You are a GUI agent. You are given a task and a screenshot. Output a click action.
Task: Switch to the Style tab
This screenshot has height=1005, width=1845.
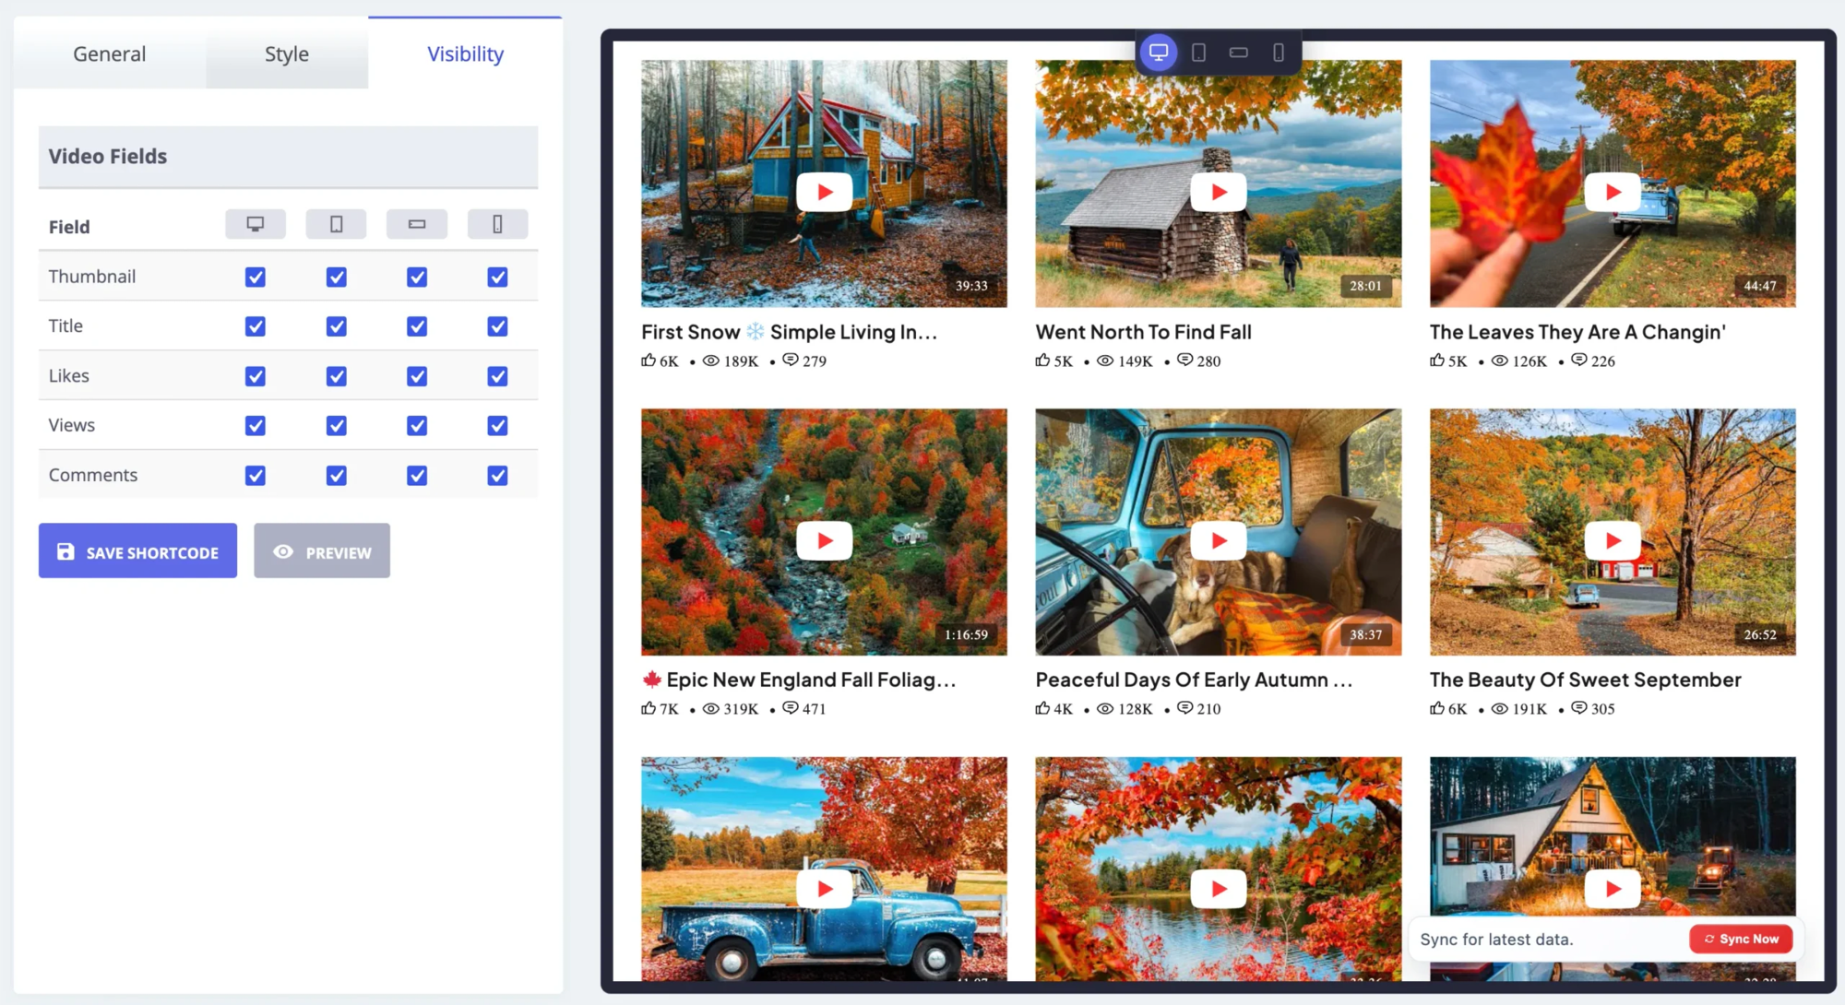pyautogui.click(x=287, y=53)
